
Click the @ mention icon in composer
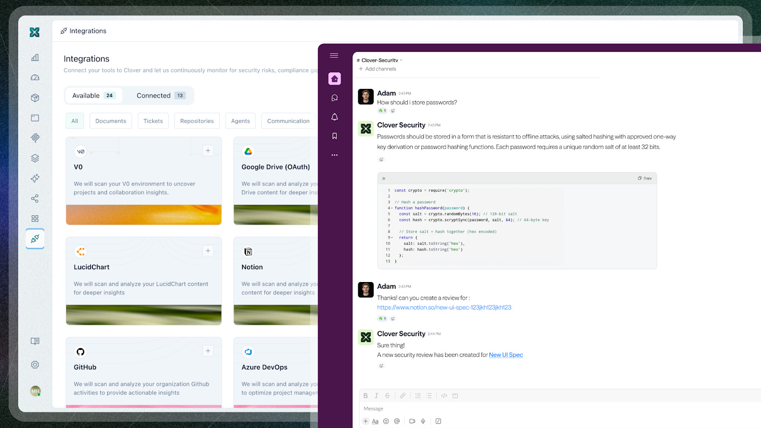[397, 421]
